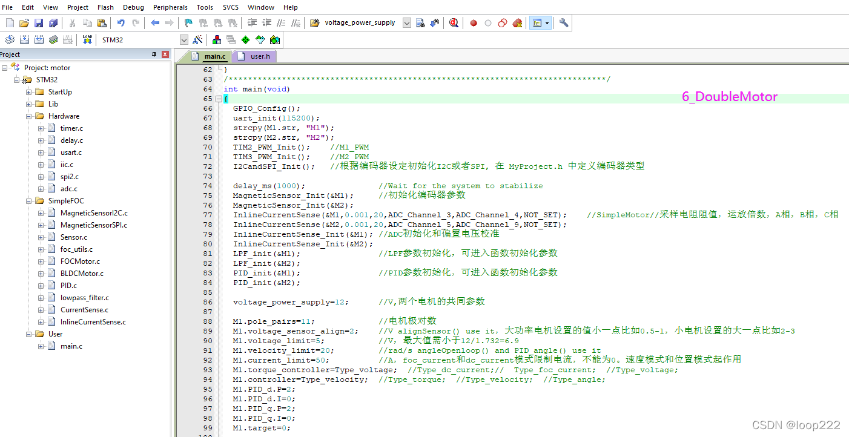Select PID.c in the project tree
Image resolution: width=849 pixels, height=437 pixels.
[x=68, y=286]
